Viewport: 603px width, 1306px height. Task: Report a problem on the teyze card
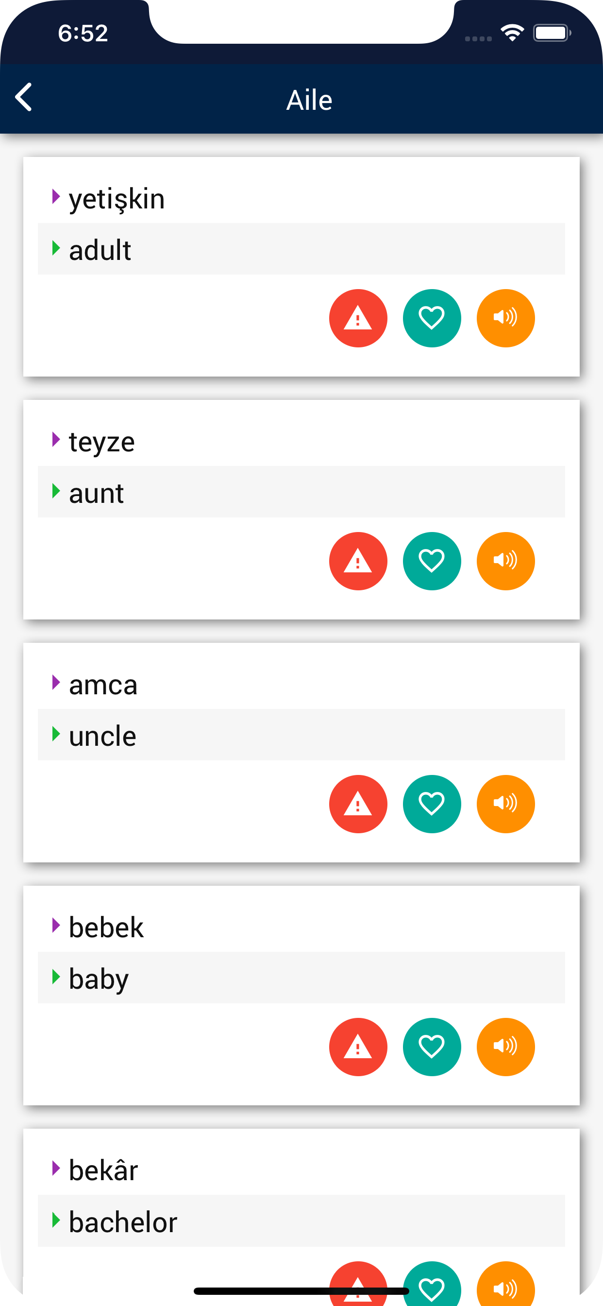click(358, 561)
